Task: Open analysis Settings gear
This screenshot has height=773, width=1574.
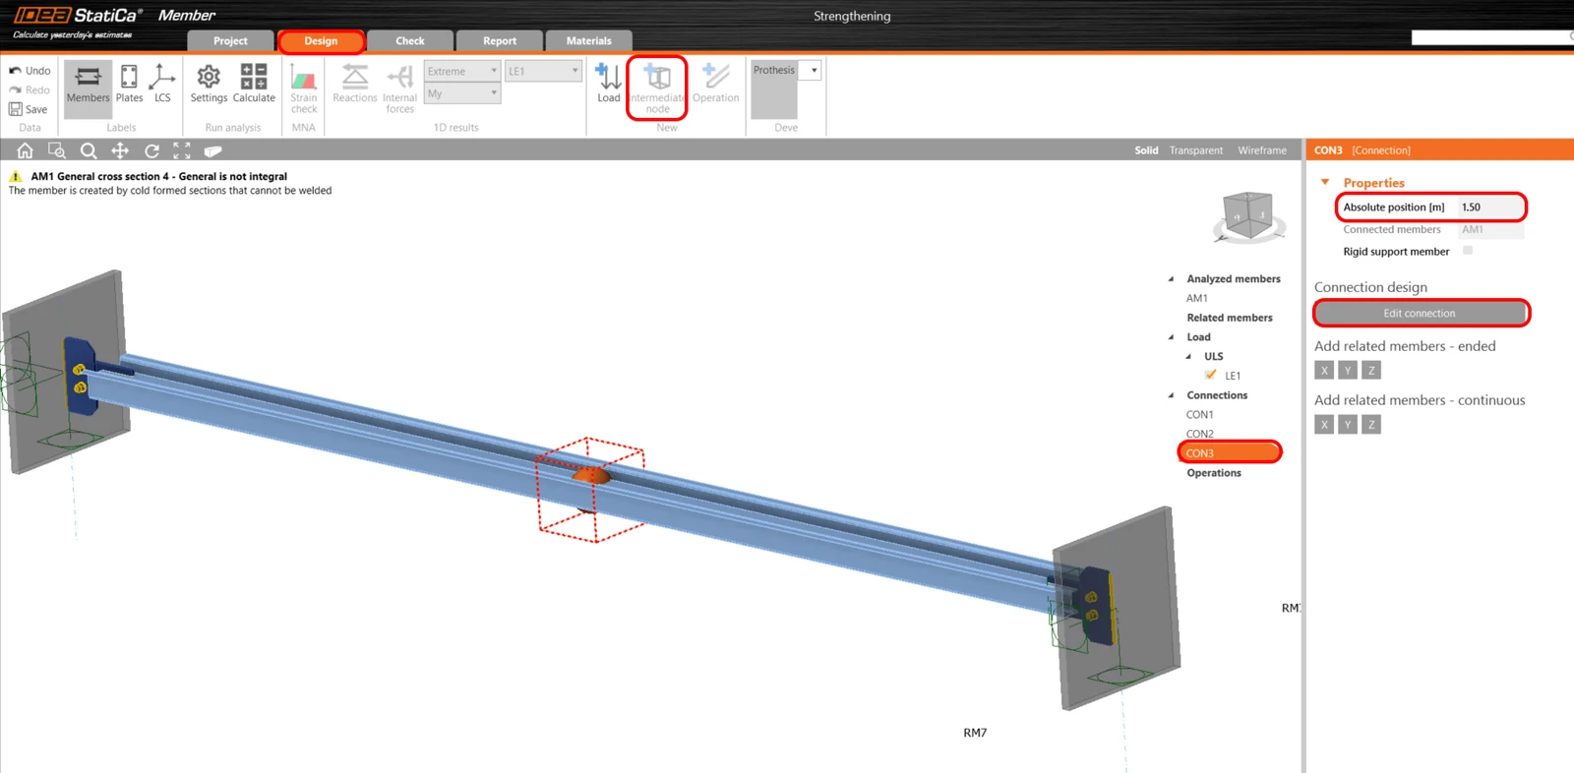Action: click(x=209, y=83)
